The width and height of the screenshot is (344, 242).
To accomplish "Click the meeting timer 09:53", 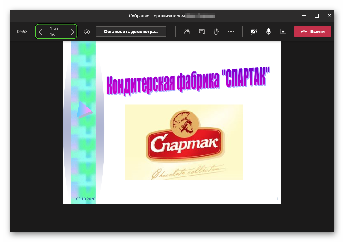I will click(x=22, y=32).
